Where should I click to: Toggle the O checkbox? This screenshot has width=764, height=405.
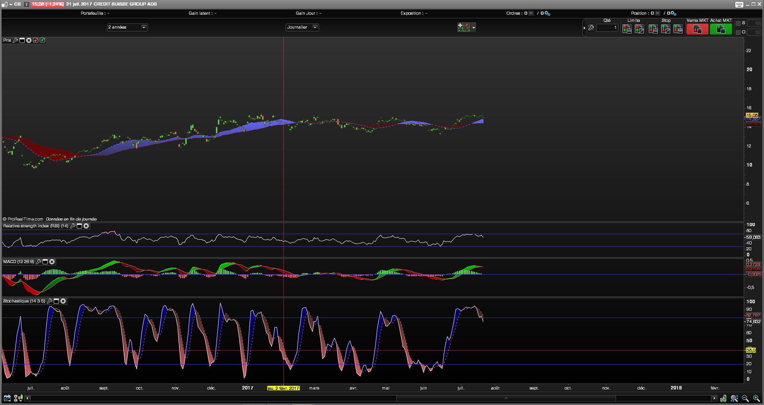[x=738, y=32]
